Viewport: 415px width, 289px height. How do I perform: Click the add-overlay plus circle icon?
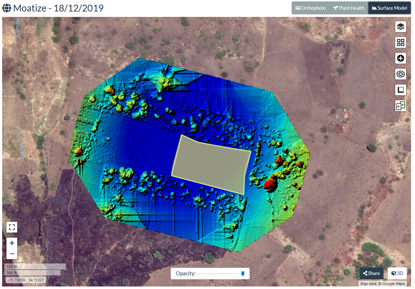[x=400, y=58]
